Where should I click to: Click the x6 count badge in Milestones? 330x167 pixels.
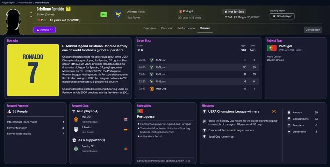point(274,111)
